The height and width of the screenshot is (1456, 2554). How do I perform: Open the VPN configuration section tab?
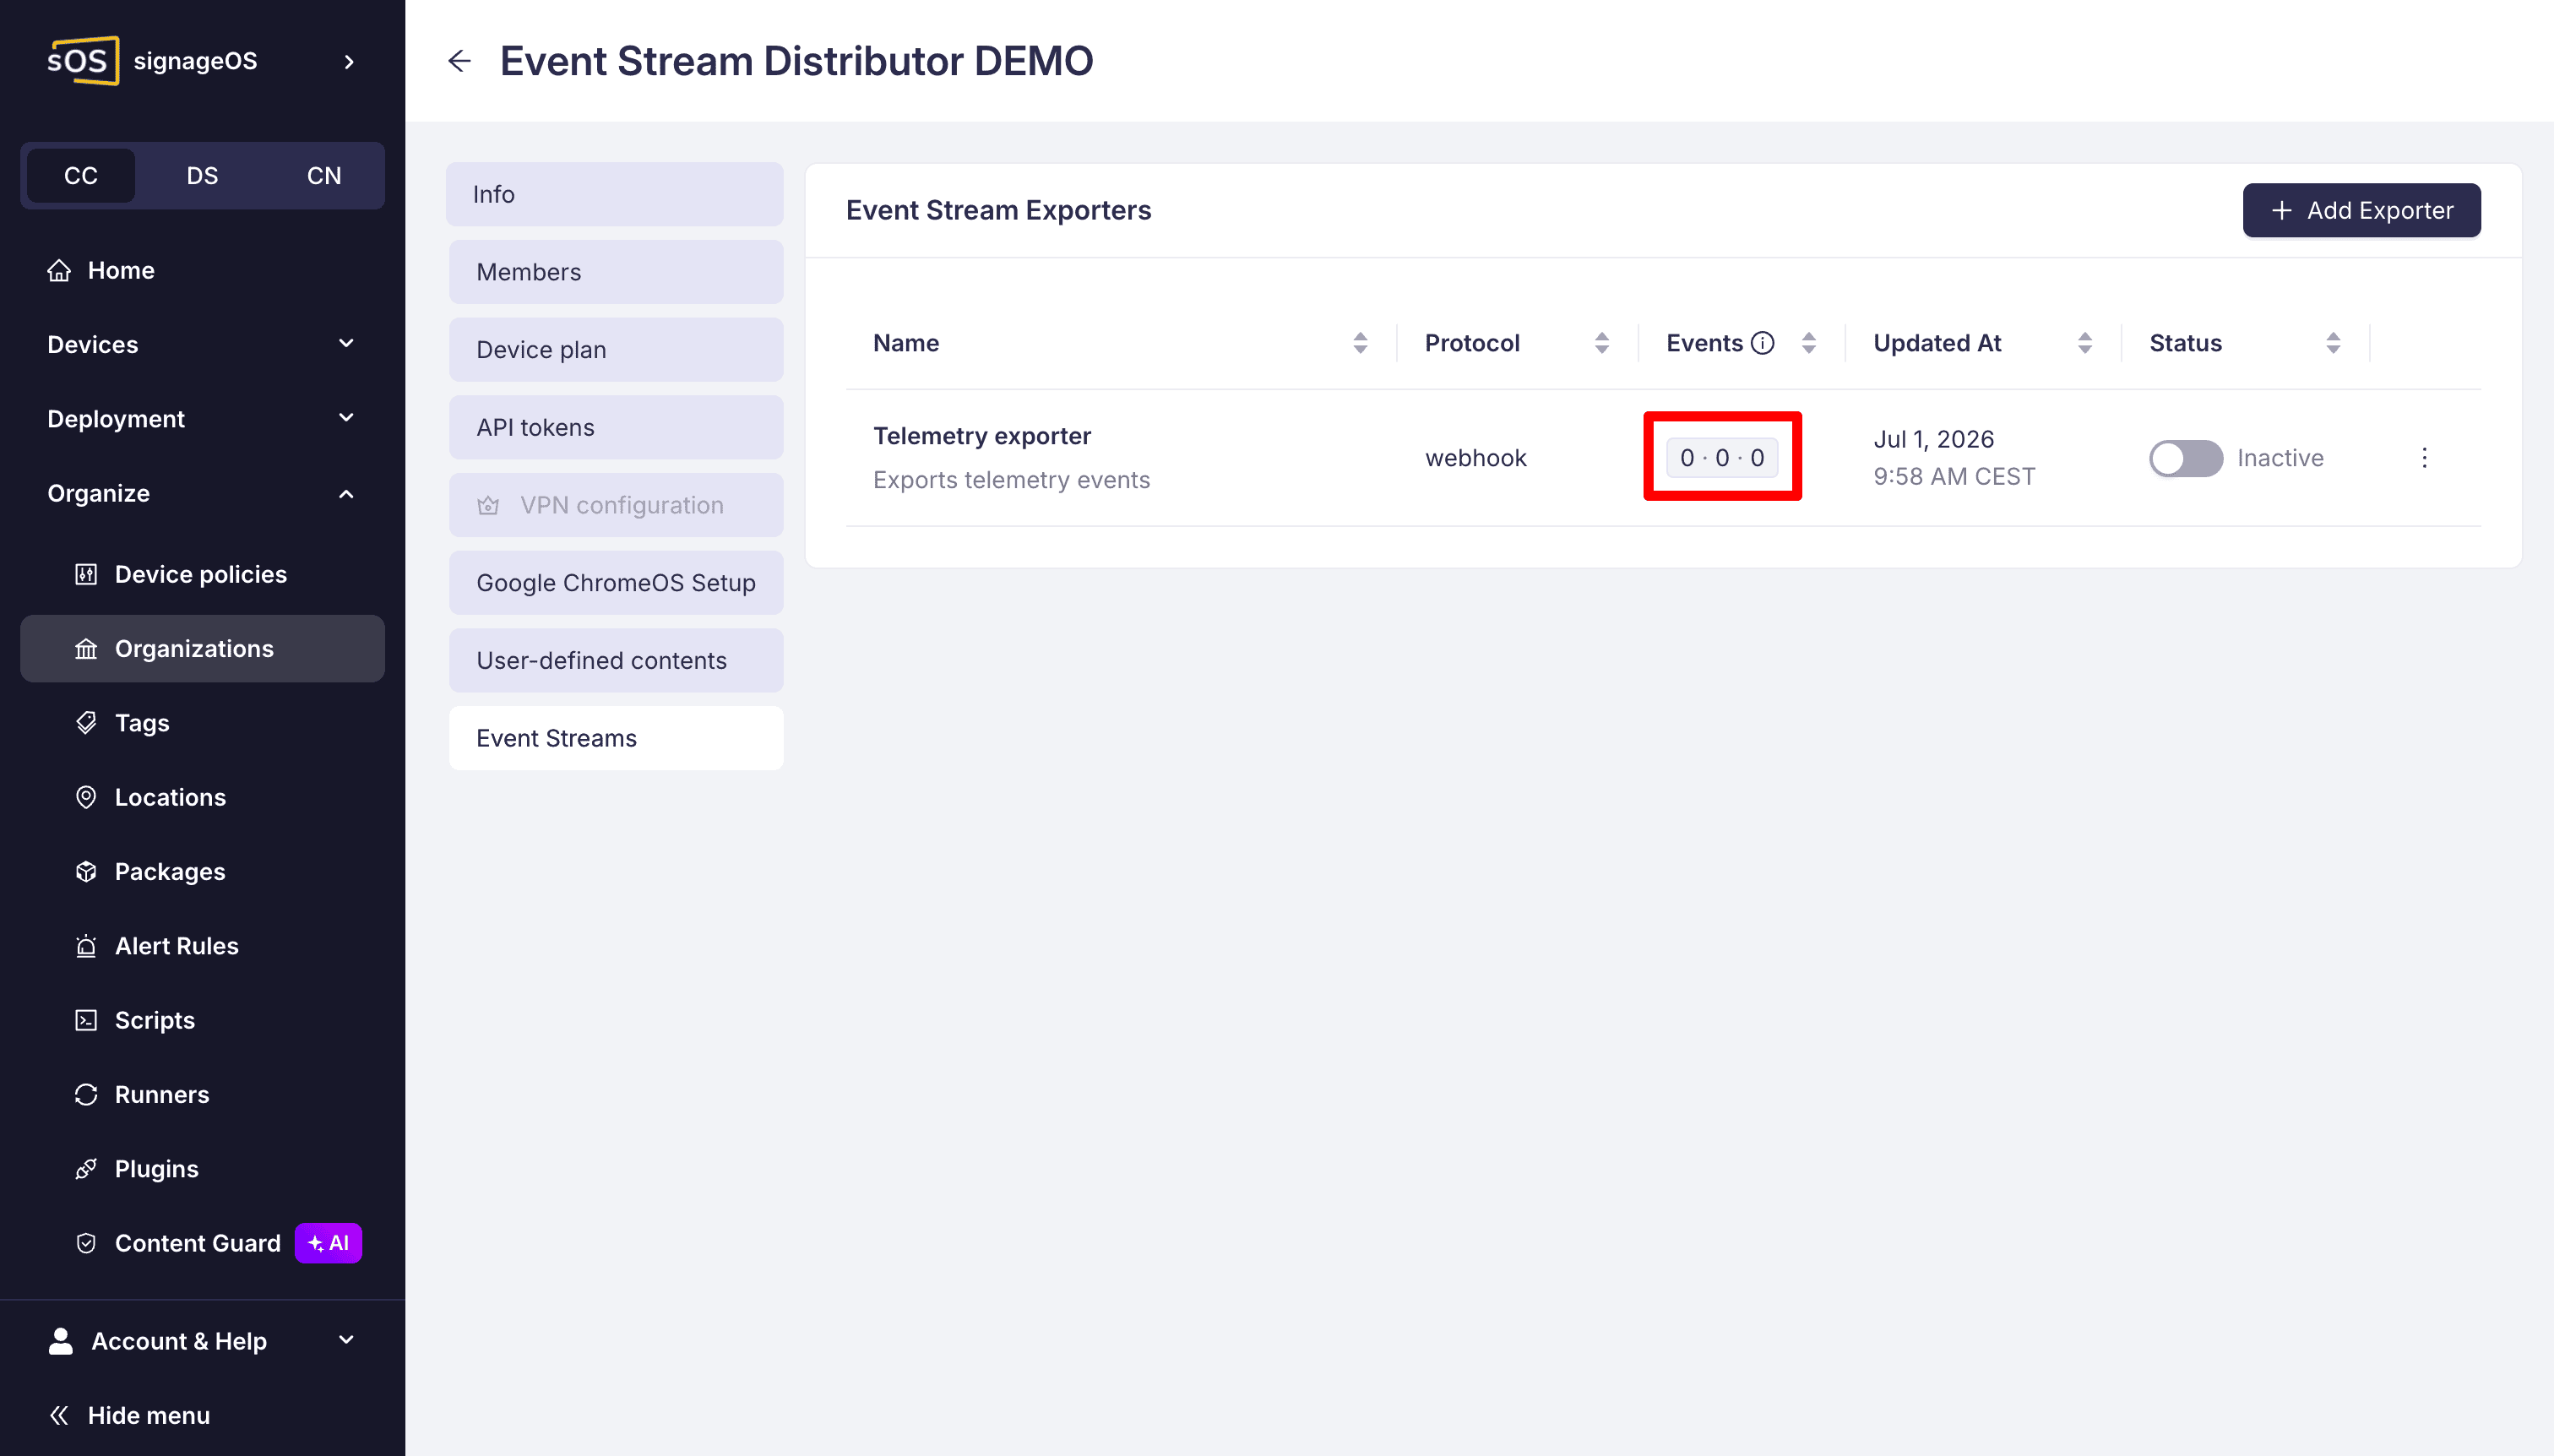[616, 505]
